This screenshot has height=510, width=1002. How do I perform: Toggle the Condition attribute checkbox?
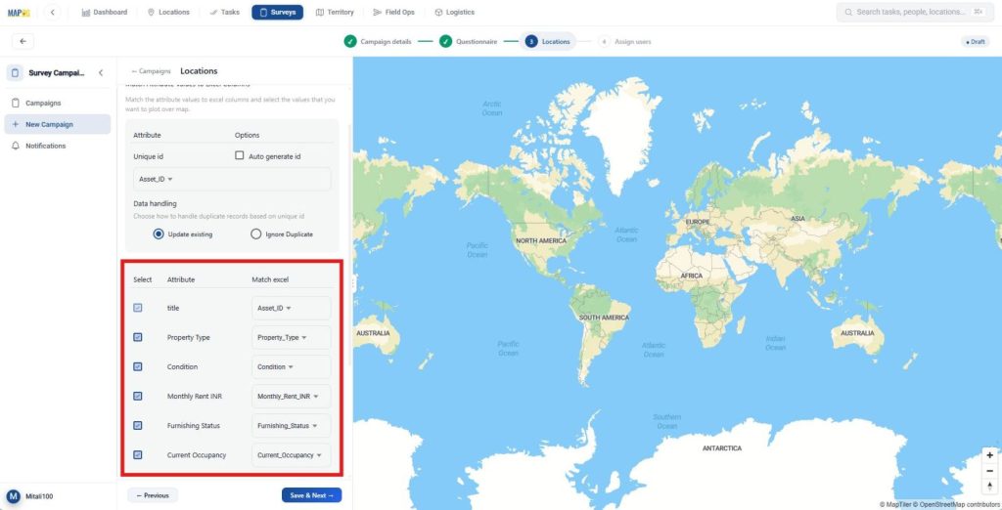[x=137, y=366]
